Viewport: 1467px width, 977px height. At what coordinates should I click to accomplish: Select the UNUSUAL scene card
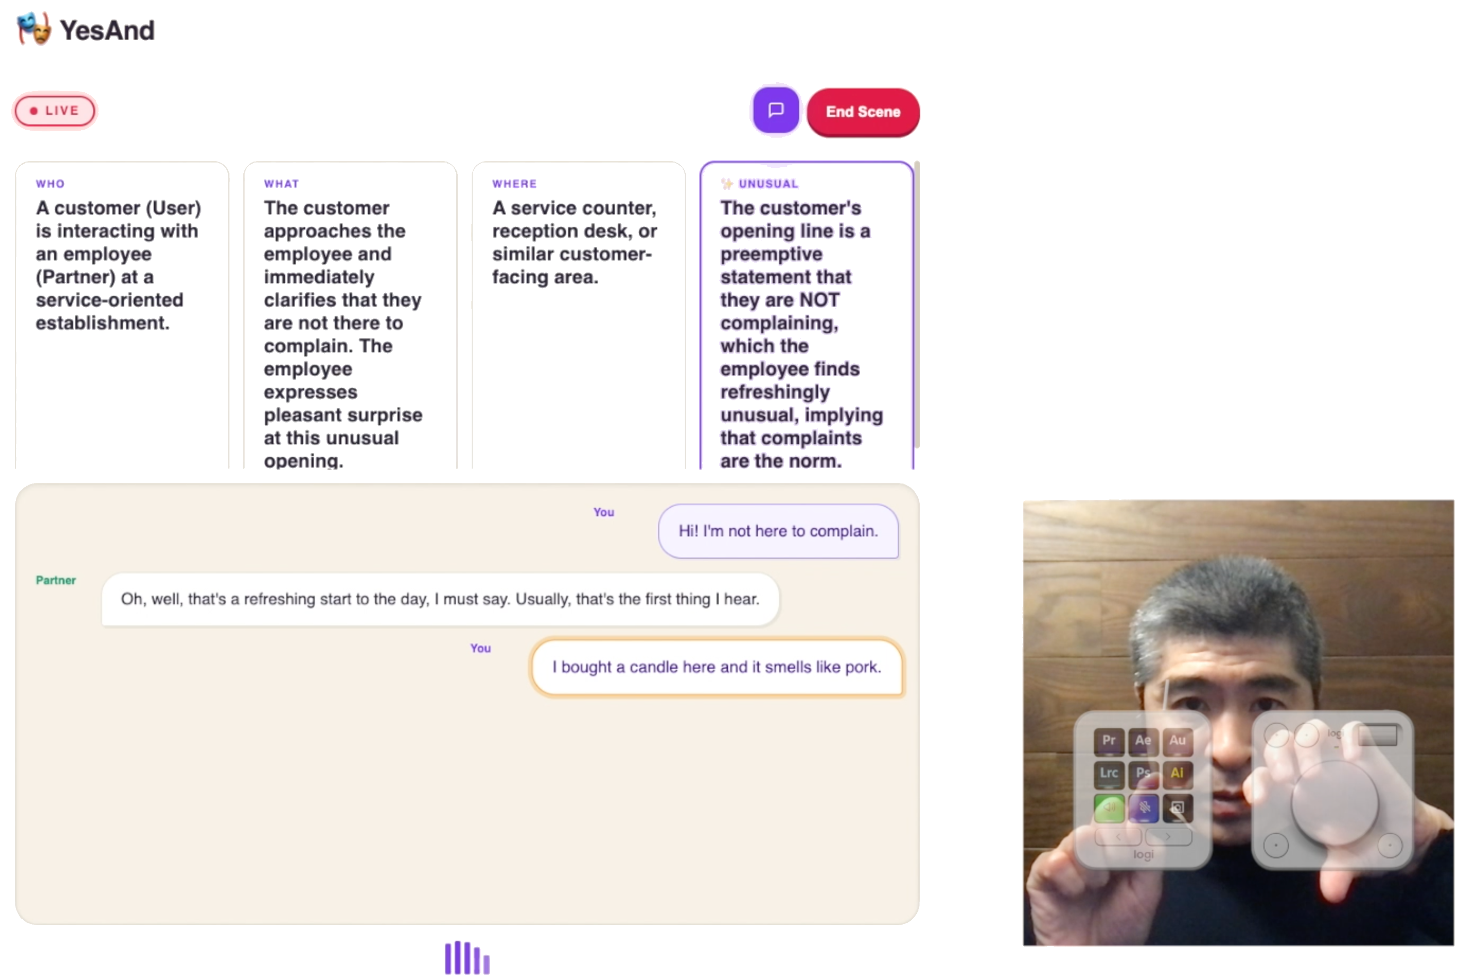tap(806, 315)
